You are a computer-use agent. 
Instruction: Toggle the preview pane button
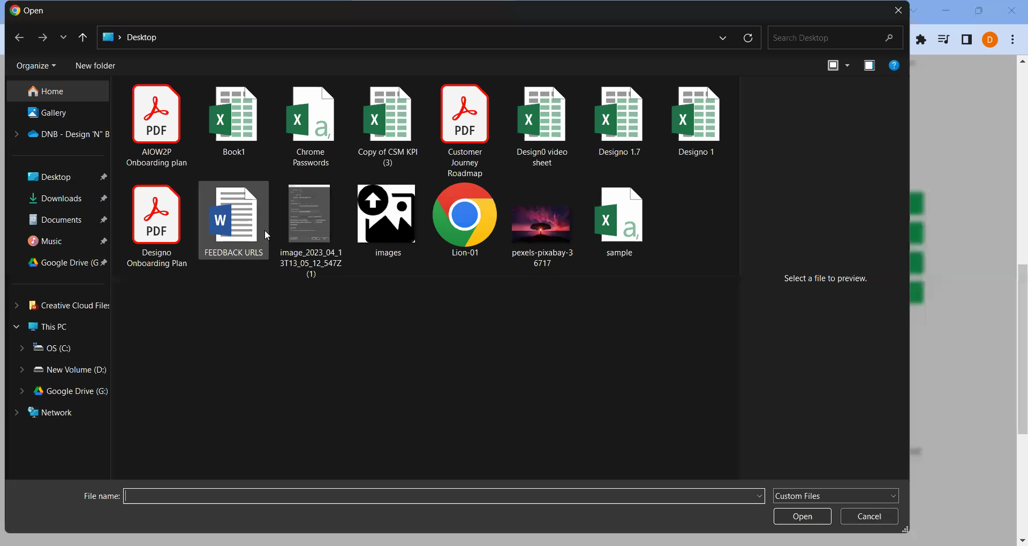point(869,65)
